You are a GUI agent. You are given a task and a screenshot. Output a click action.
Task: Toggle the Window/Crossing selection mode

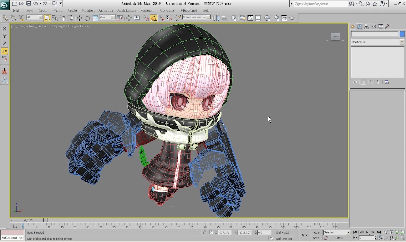point(71,18)
